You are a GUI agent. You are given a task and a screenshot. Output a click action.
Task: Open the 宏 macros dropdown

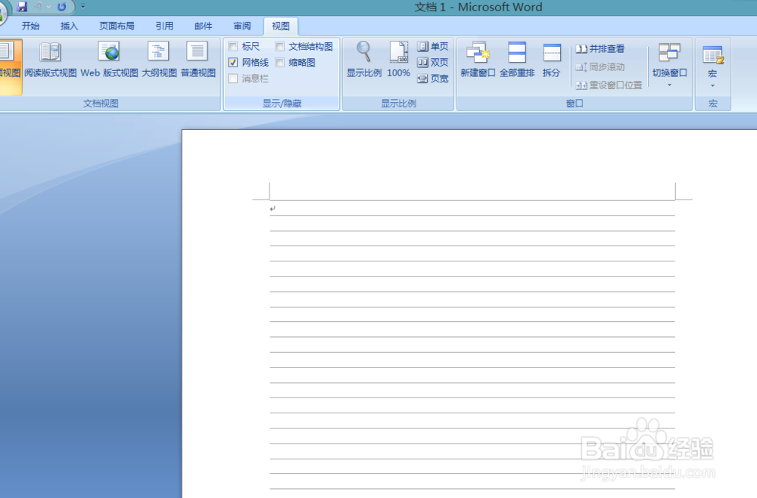tap(712, 66)
